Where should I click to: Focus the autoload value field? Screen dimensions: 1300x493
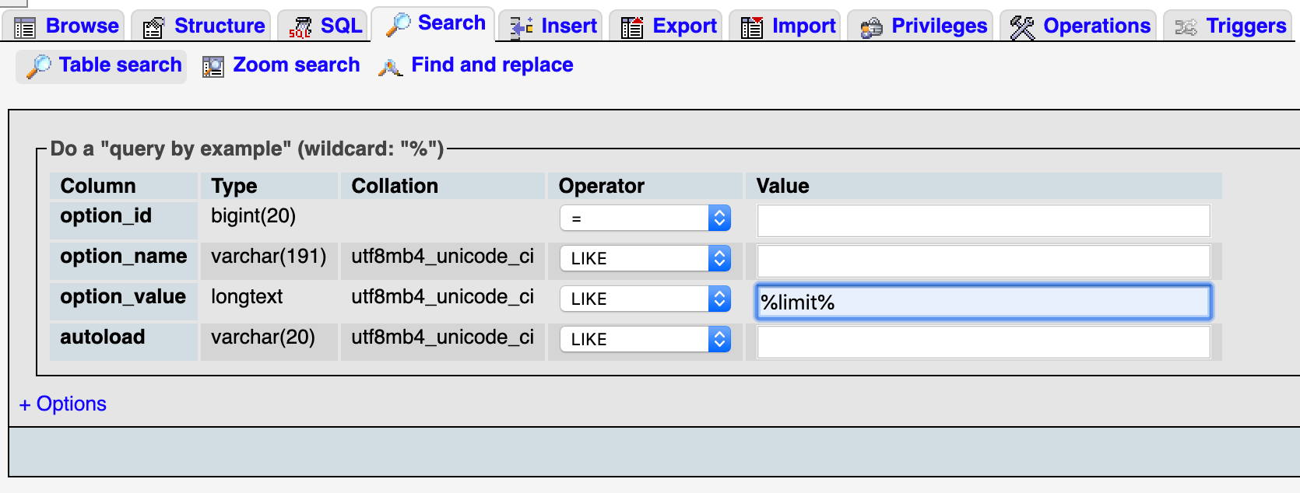pos(983,342)
